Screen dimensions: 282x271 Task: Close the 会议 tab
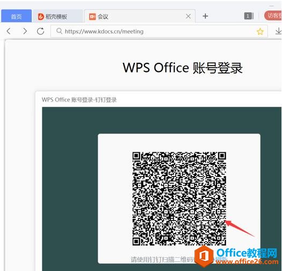tap(189, 16)
